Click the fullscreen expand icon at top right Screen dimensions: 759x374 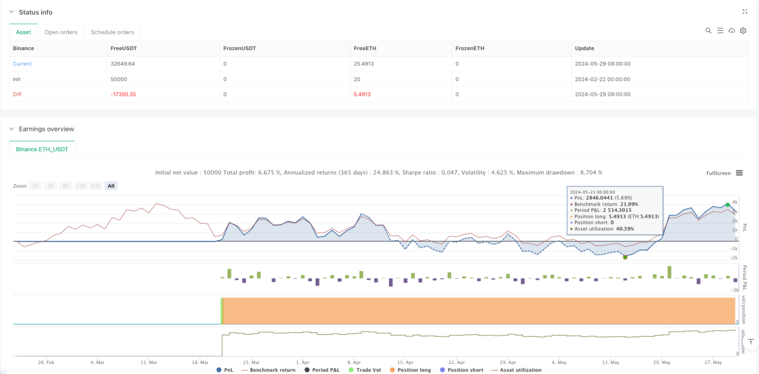tap(745, 12)
